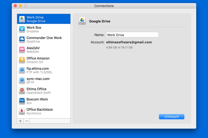208x138 pixels.
Task: Remove the selected connection with the minus button
Action: pos(27,121)
